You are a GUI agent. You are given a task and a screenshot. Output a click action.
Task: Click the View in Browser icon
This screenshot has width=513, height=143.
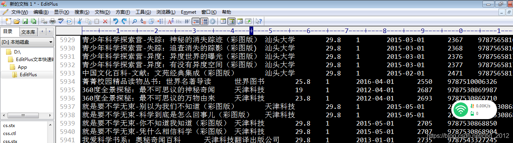coord(69,21)
